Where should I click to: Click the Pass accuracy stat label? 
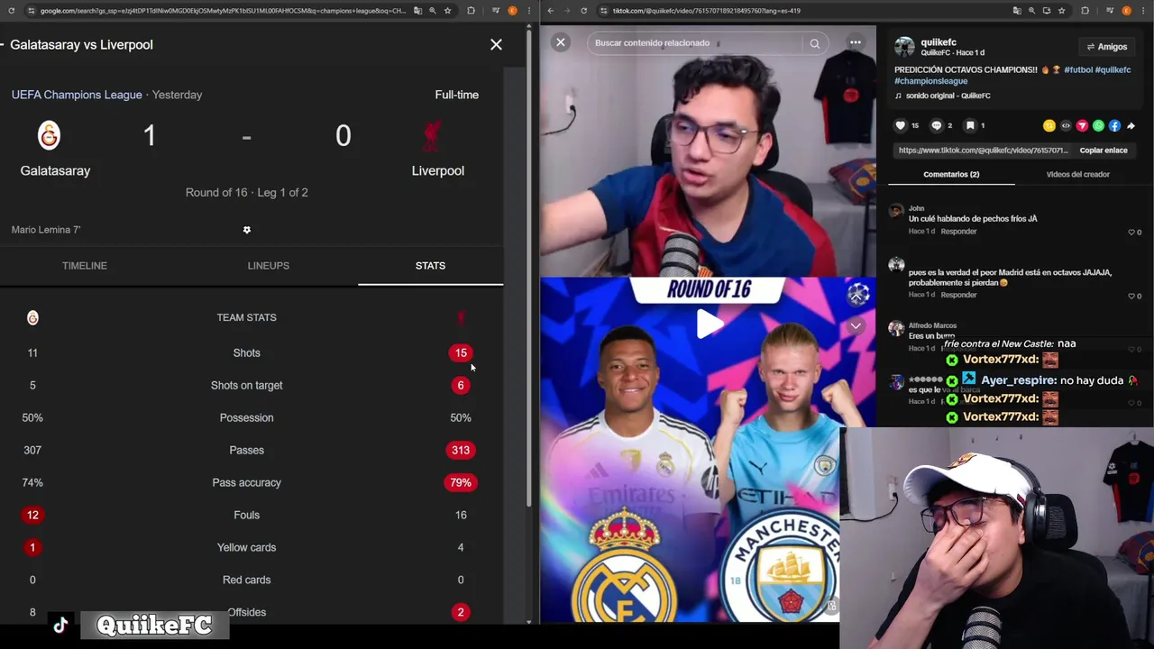(246, 483)
